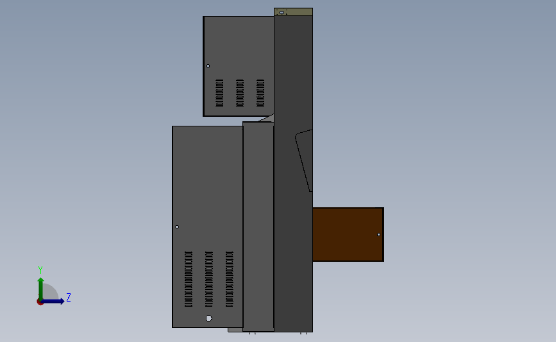Select the thin base plate under the lower cabinet
The width and height of the screenshot is (556, 342).
click(235, 330)
